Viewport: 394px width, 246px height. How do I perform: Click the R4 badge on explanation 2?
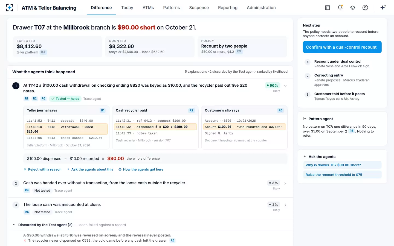tap(27, 191)
